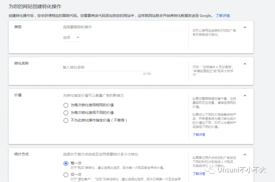
Task: Open the 选择 category dropdown
Action: click(71, 37)
